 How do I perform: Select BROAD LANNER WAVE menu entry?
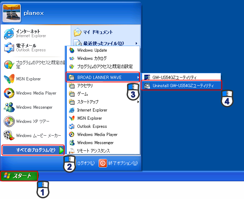tap(103, 77)
